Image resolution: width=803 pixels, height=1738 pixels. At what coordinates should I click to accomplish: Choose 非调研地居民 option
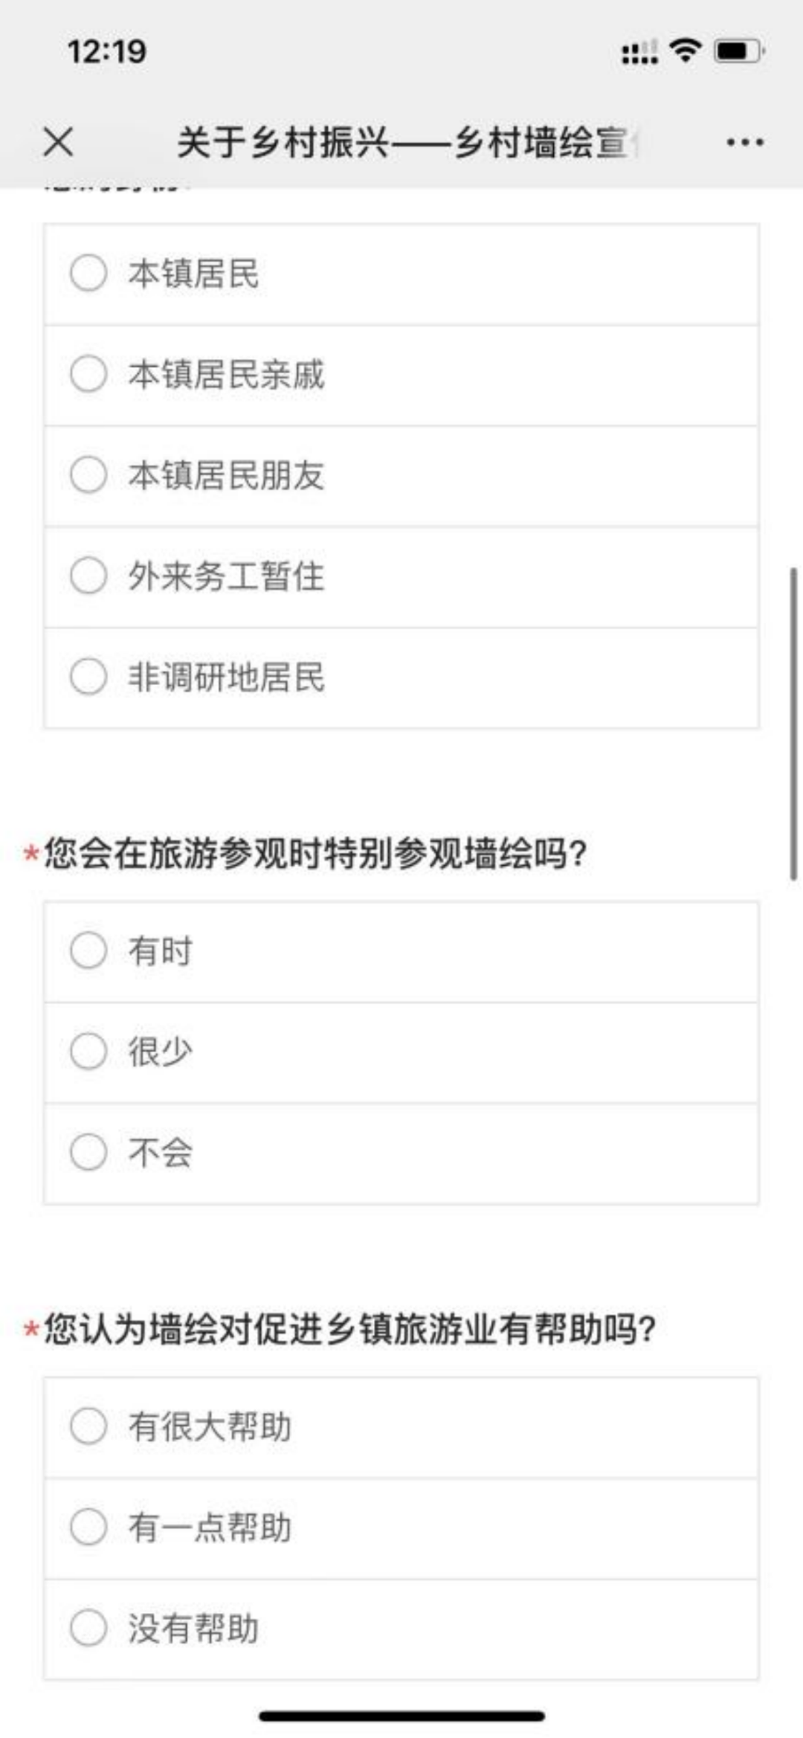point(88,677)
